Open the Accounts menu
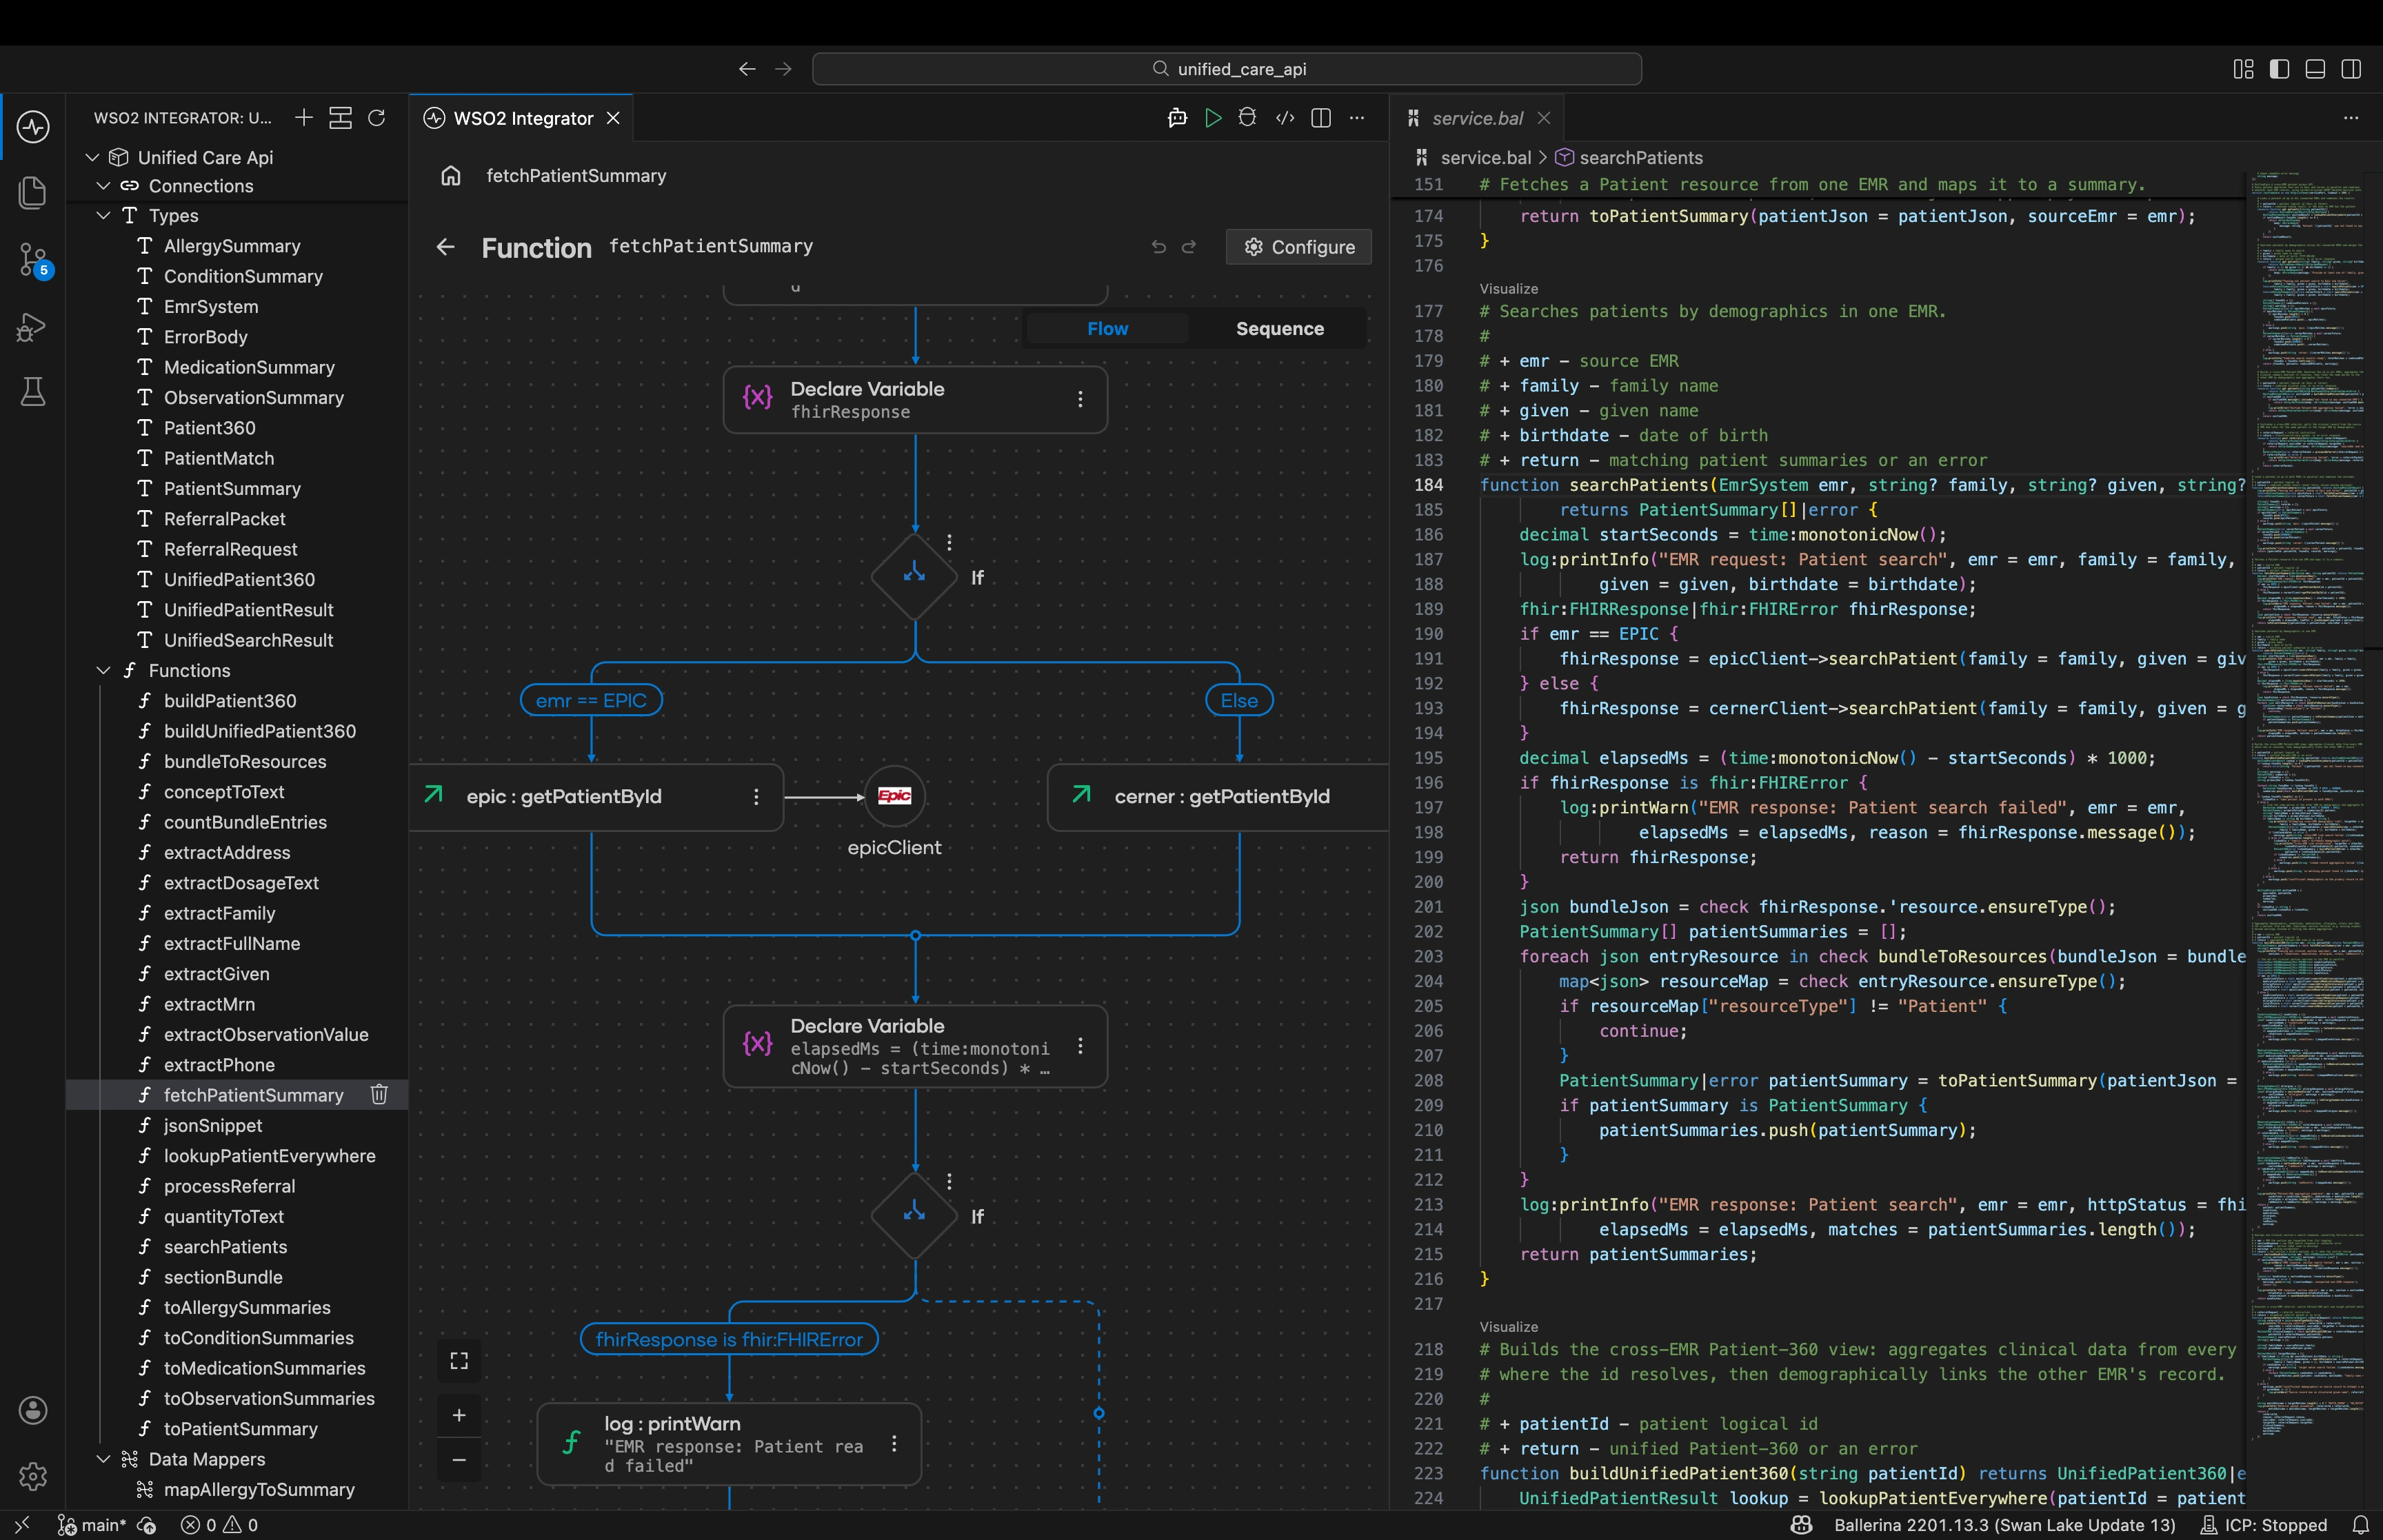 pyautogui.click(x=33, y=1410)
